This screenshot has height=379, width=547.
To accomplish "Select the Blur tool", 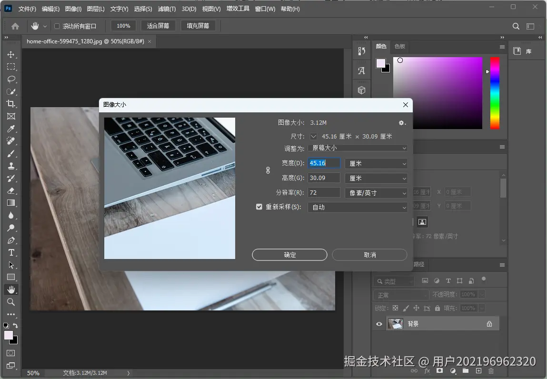I will point(11,215).
